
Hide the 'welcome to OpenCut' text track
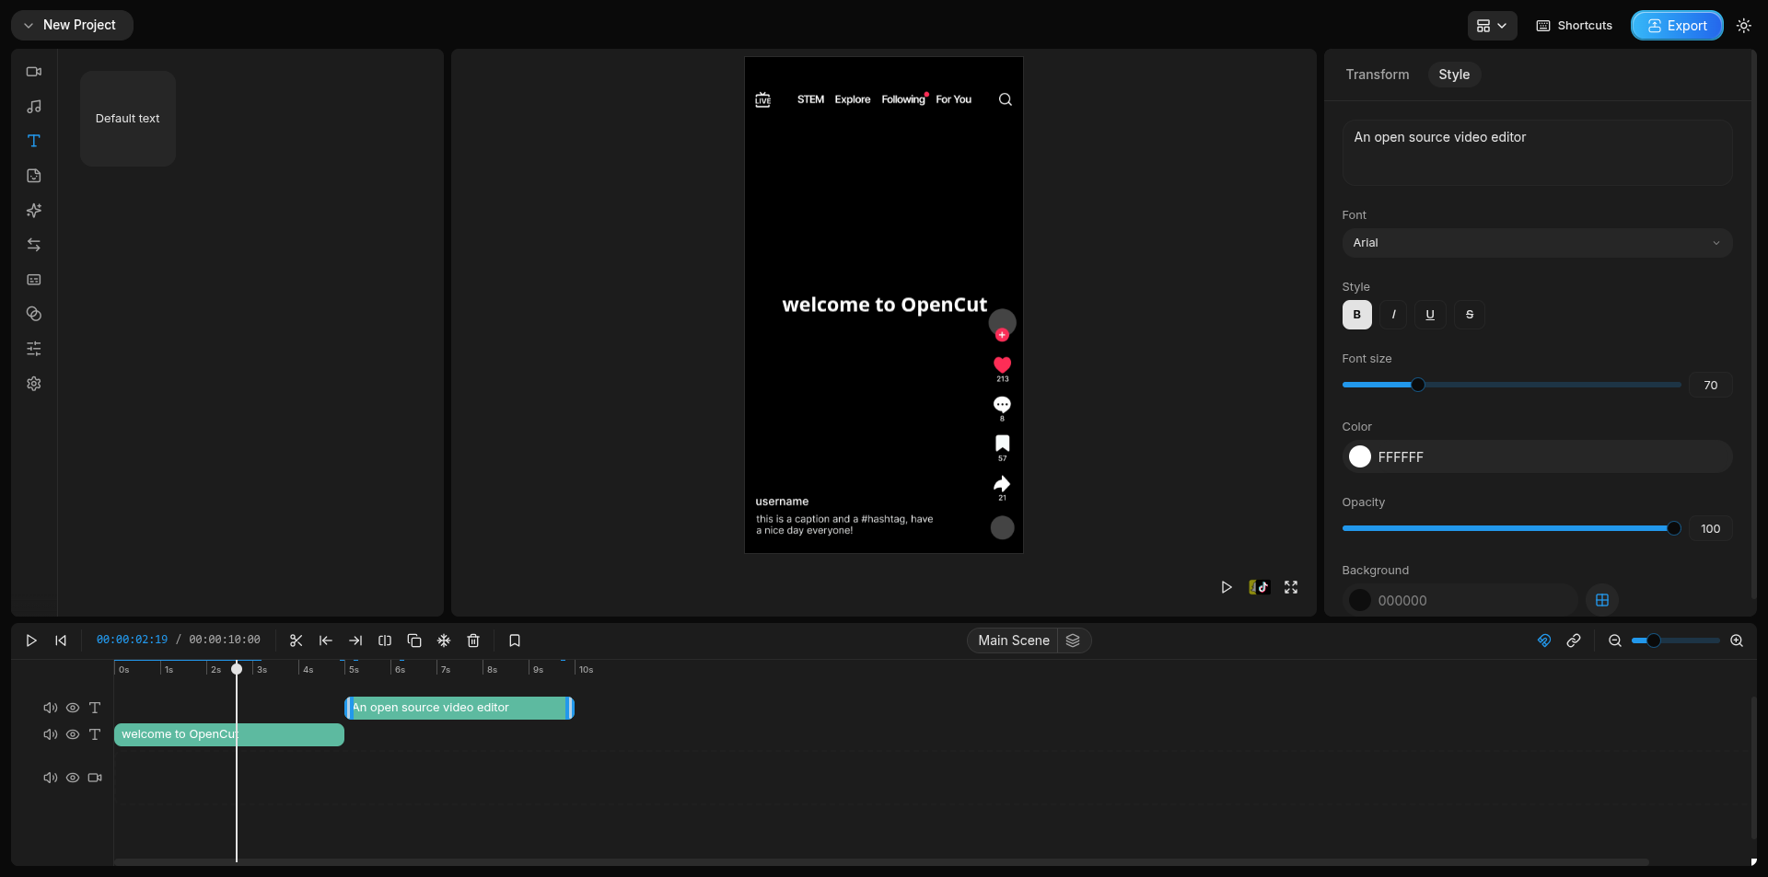[73, 734]
